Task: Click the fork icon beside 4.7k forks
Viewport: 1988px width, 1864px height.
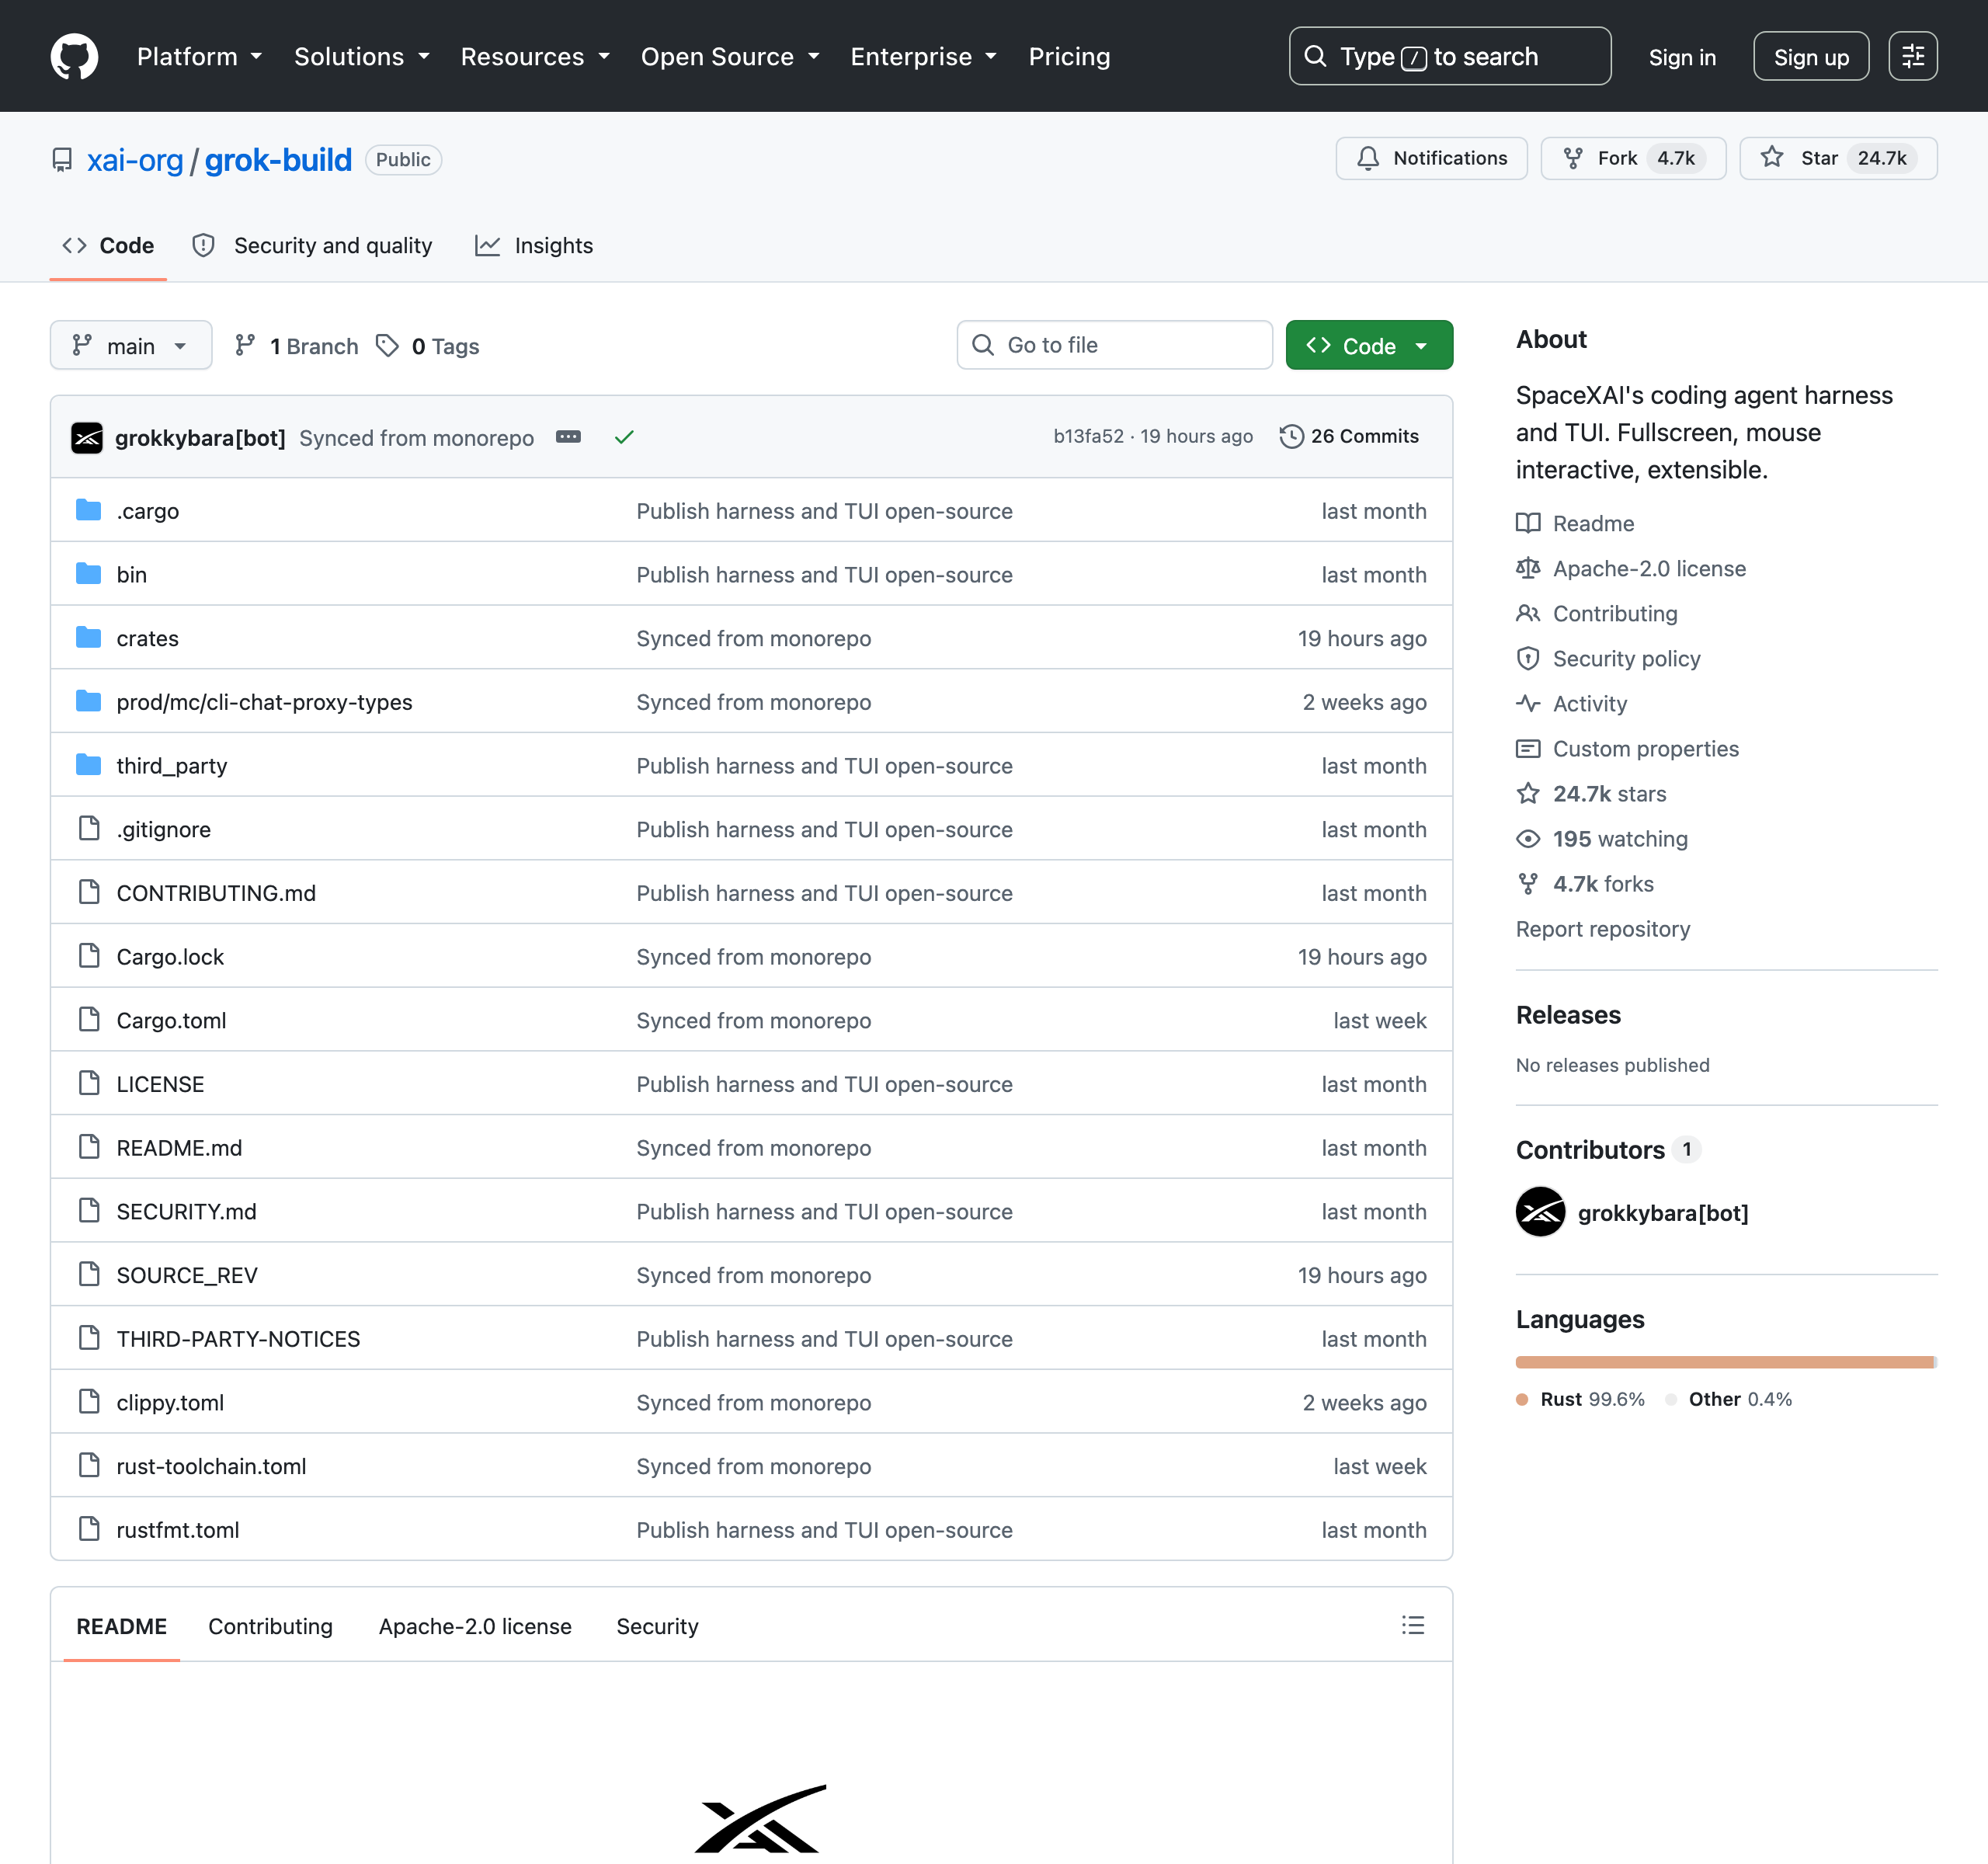Action: 1528,883
